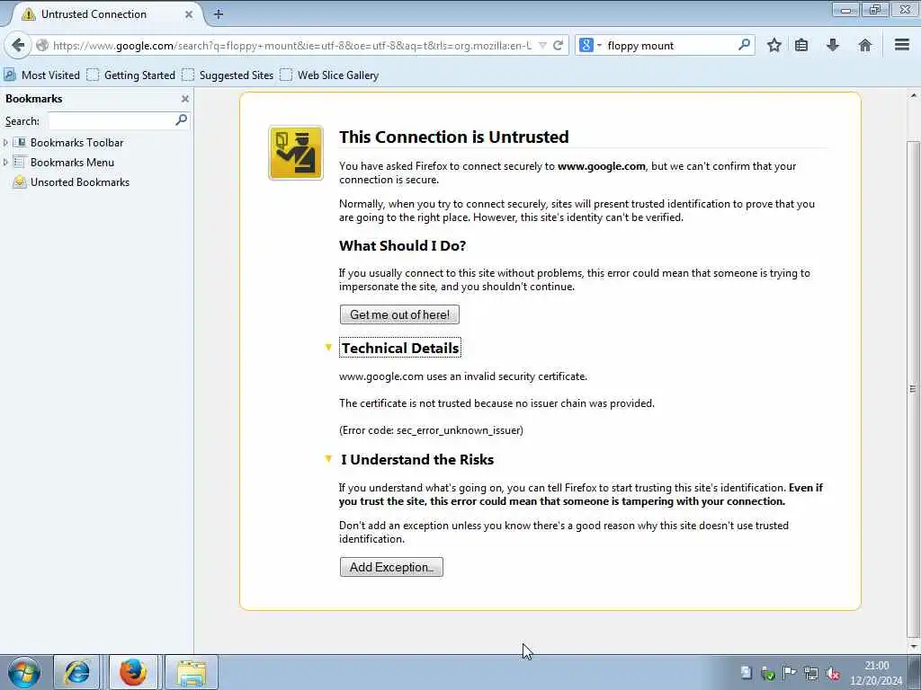Click the Firefox taskbar icon
This screenshot has width=921, height=690.
[x=133, y=672]
